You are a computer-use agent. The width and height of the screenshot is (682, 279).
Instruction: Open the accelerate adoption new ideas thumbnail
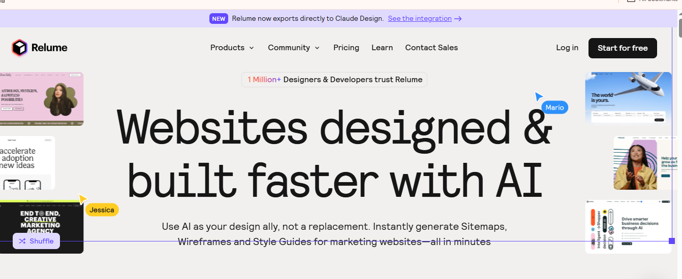click(27, 163)
